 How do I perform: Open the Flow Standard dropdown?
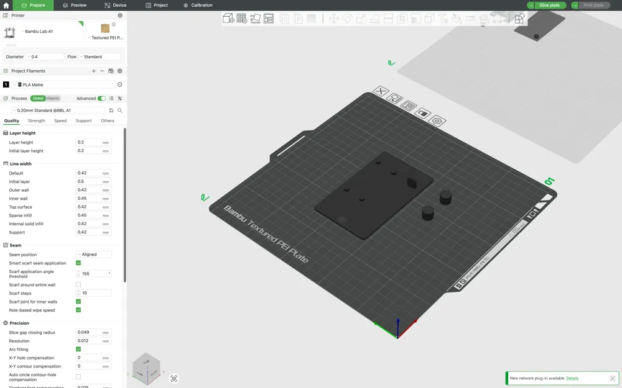click(99, 56)
